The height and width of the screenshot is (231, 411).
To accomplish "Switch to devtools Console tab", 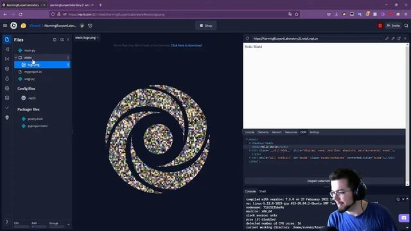I will 249,132.
